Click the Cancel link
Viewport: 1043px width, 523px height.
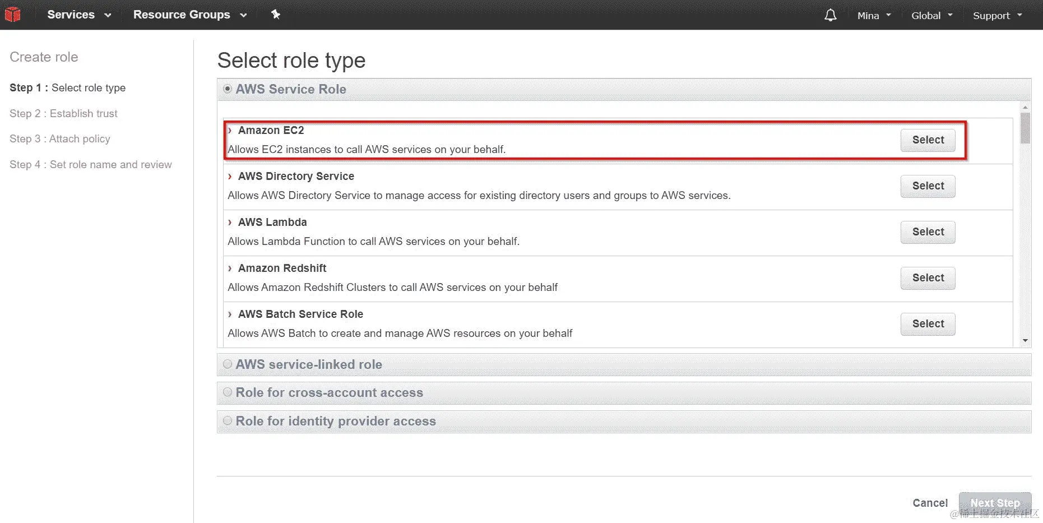point(930,503)
